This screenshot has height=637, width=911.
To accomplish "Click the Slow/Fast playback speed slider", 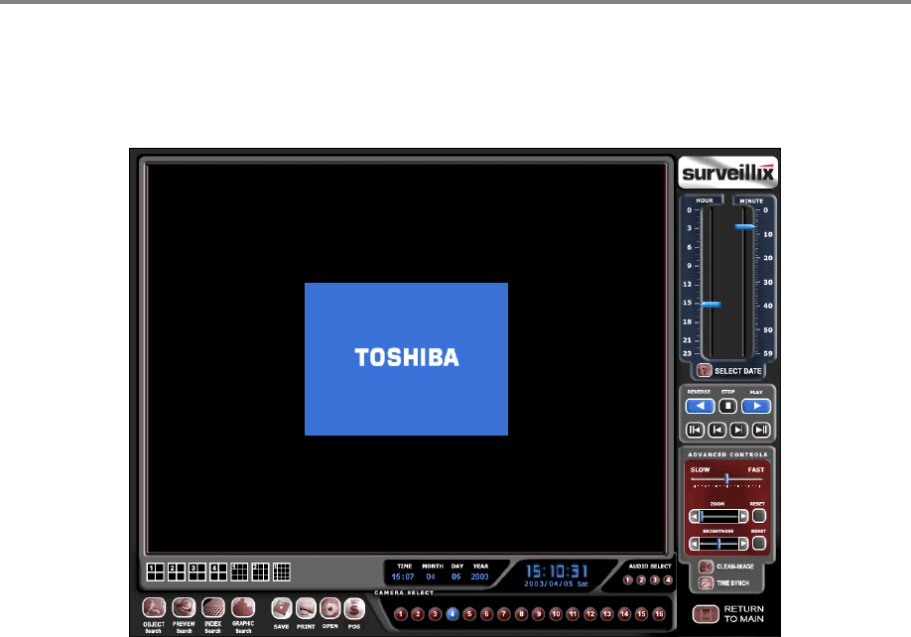I will tap(726, 479).
